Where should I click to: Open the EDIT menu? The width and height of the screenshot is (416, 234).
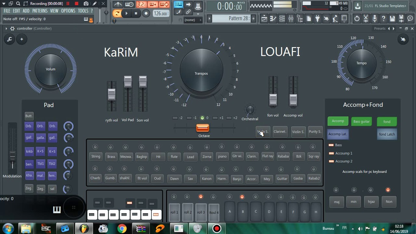pyautogui.click(x=17, y=11)
